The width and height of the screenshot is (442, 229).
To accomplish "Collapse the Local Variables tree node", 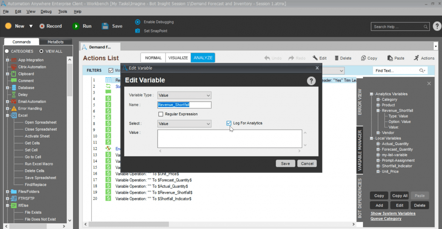I will tap(371, 138).
